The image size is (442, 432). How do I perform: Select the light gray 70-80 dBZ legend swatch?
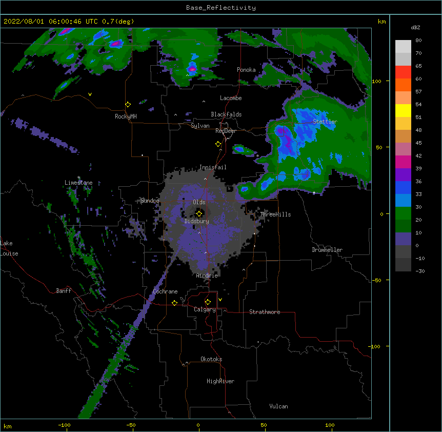pyautogui.click(x=403, y=47)
